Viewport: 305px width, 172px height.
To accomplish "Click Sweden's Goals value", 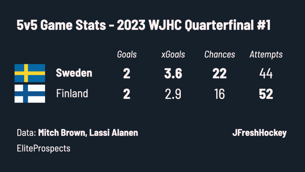I will (127, 73).
